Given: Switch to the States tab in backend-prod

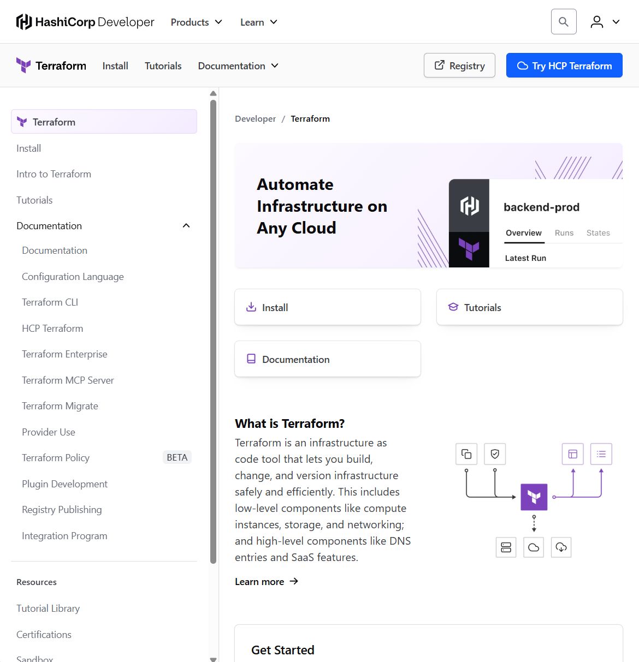Looking at the screenshot, I should coord(598,233).
